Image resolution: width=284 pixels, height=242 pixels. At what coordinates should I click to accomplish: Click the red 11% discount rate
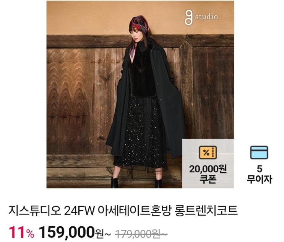pos(21,232)
